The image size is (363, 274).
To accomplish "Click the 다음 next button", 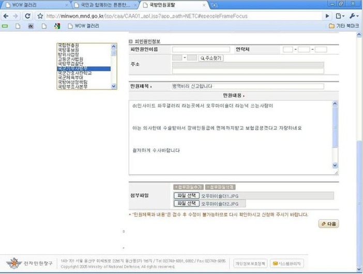I will [x=328, y=224].
